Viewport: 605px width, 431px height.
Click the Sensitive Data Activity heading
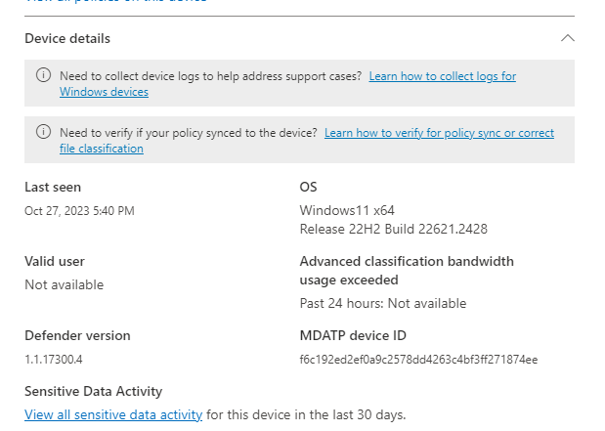pos(93,391)
